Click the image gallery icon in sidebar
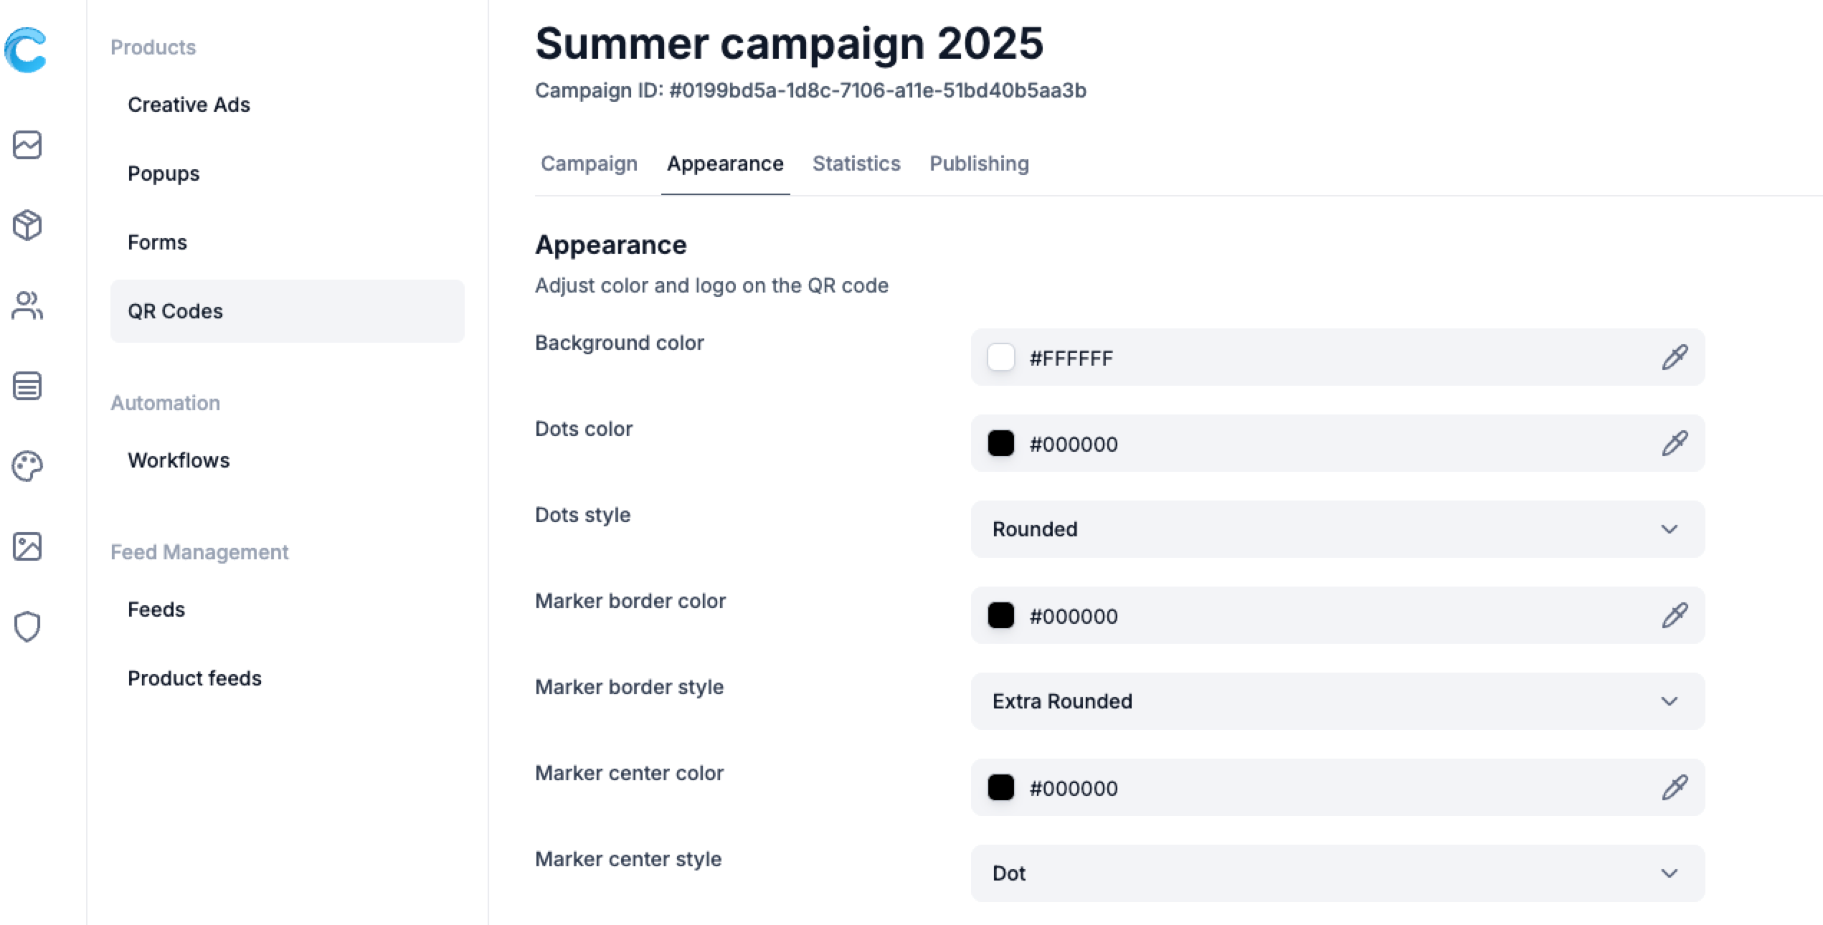 point(27,546)
